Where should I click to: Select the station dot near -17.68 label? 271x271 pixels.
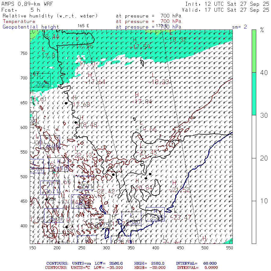click(66, 103)
